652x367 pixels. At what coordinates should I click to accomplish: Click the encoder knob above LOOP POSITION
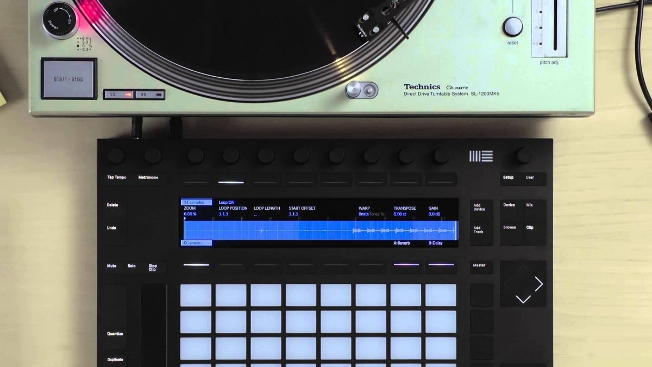tap(231, 156)
